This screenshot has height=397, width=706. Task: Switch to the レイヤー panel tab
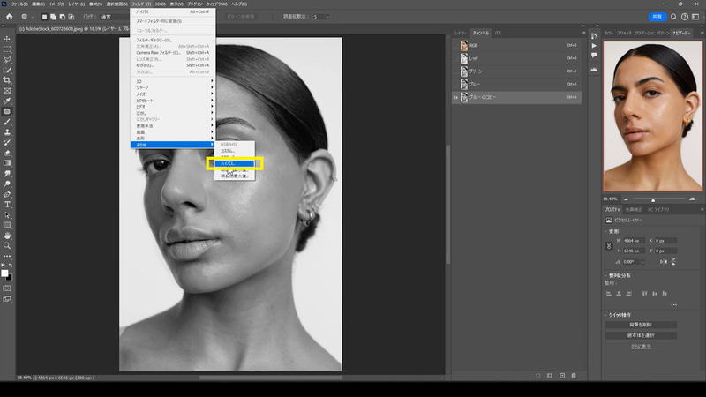point(461,32)
